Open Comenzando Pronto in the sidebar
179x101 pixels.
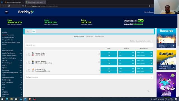coord(8,37)
